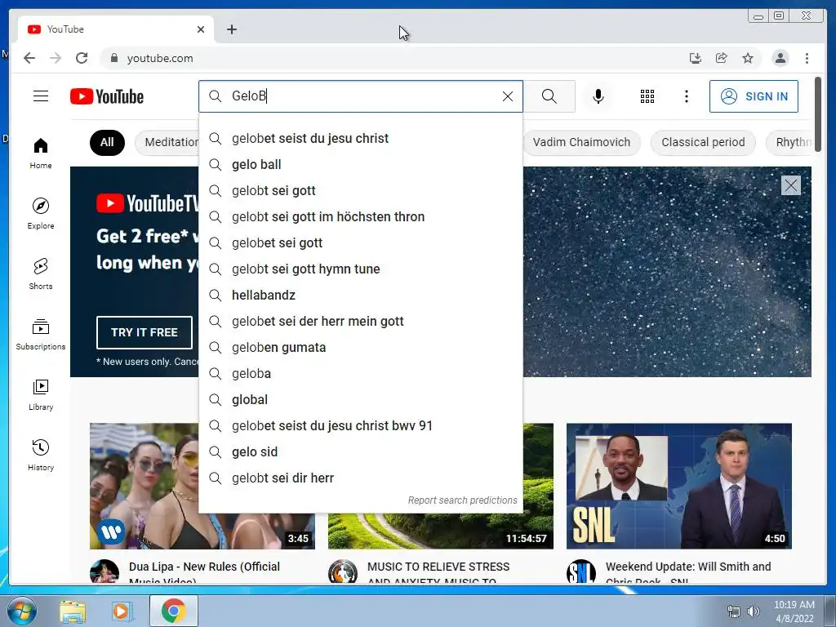This screenshot has height=627, width=836.
Task: Choose suggestion gelobet sei der herr mein gott
Action: [x=361, y=321]
